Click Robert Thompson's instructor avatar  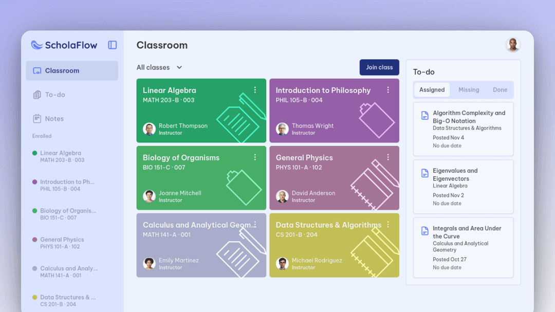click(149, 129)
